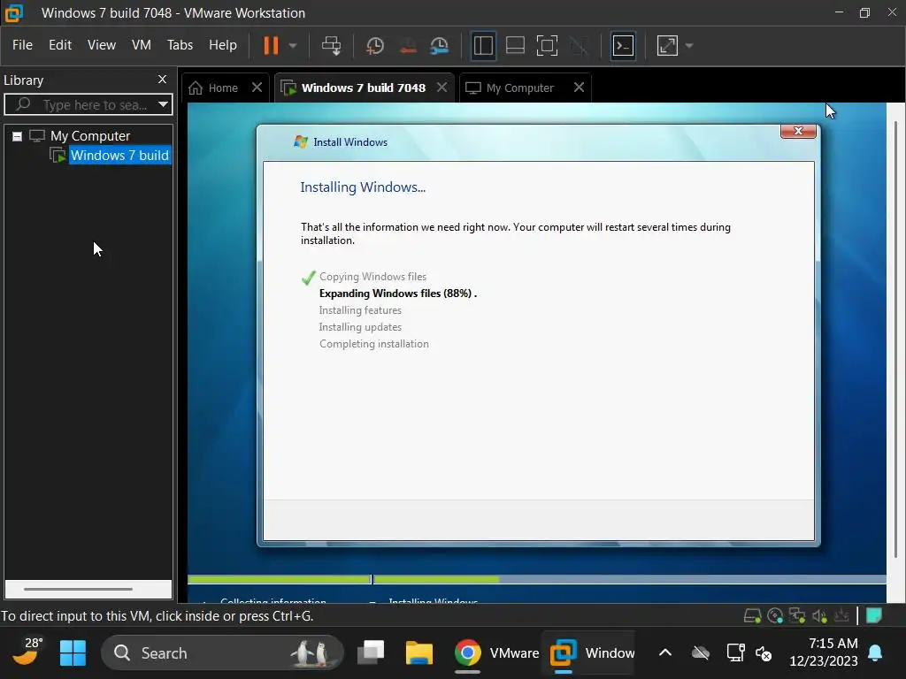
Task: Close the Library panel
Action: pos(163,79)
